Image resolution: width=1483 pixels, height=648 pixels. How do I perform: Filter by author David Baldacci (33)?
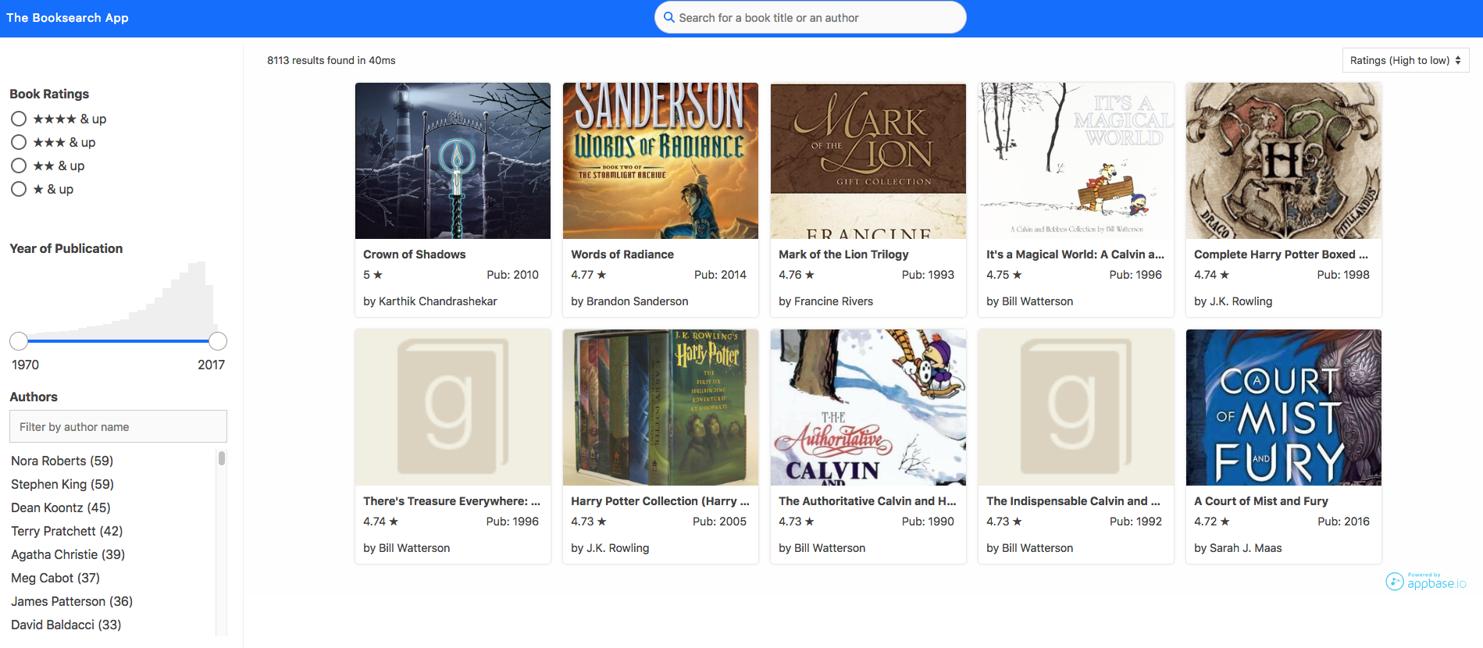tap(66, 625)
